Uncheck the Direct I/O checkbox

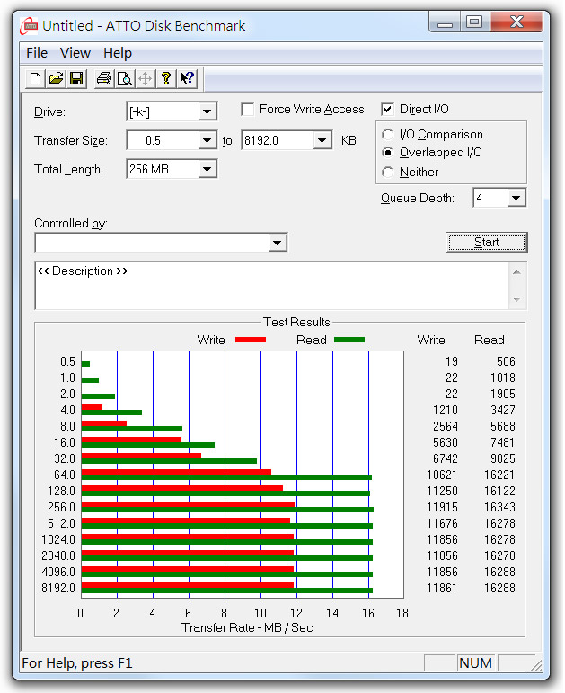point(387,109)
